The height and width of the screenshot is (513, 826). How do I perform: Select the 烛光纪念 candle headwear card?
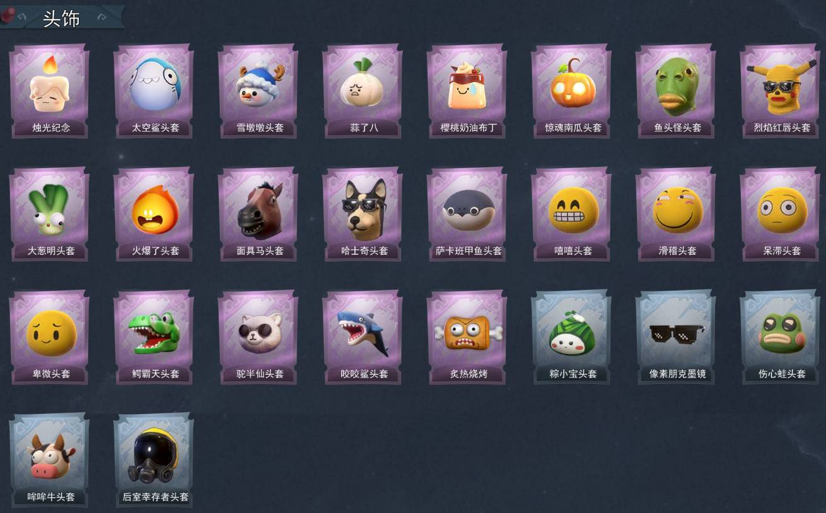49,91
